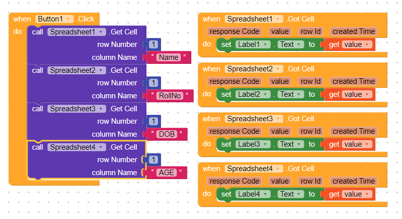Select created Time parameter of Spreadsheet4 event
This screenshot has height=219, width=402.
click(x=354, y=181)
